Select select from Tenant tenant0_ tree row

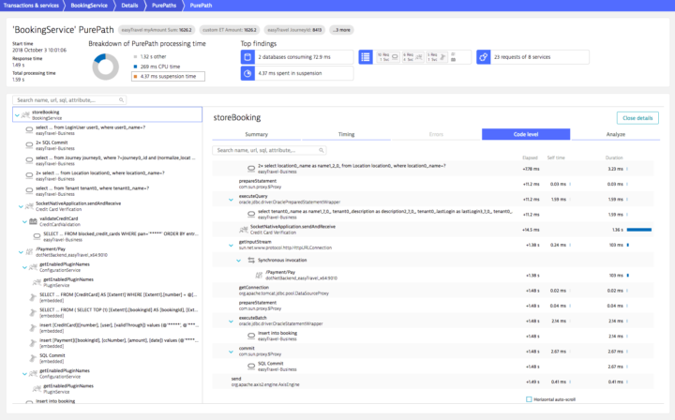(108, 190)
